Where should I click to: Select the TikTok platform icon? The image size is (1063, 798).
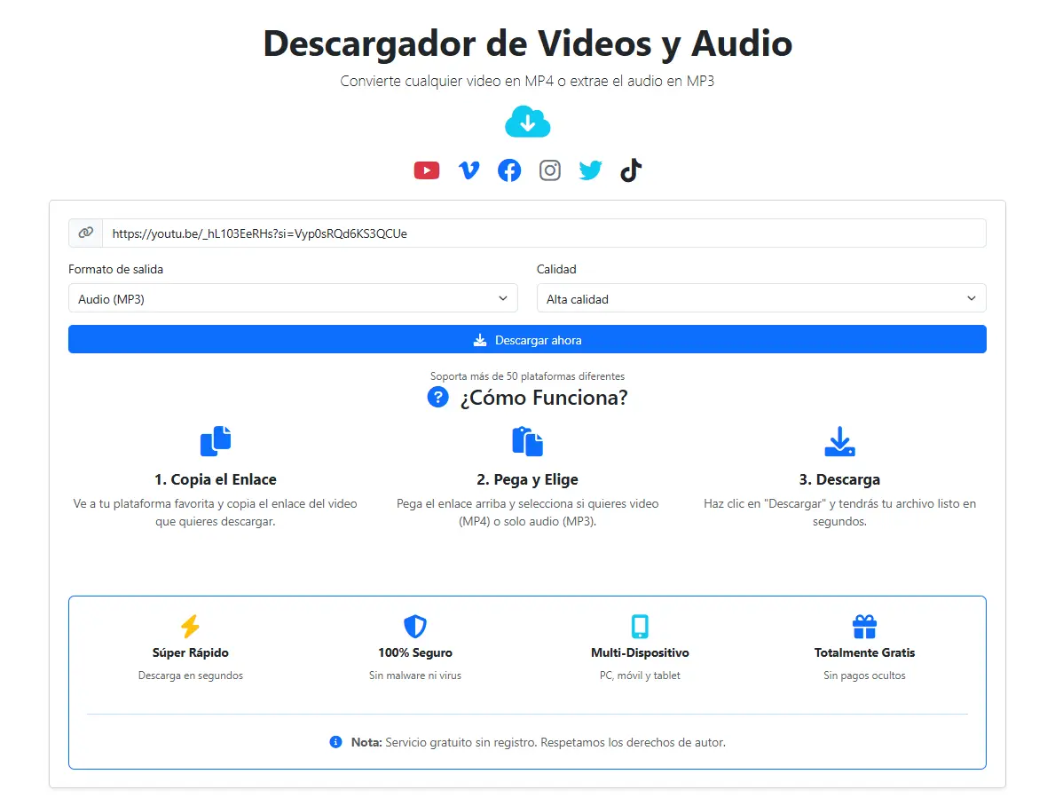click(x=630, y=170)
